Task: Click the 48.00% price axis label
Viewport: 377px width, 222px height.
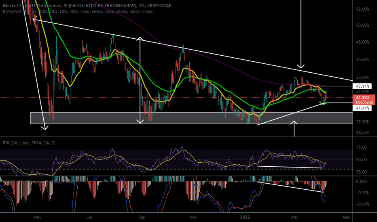Action: [x=362, y=42]
